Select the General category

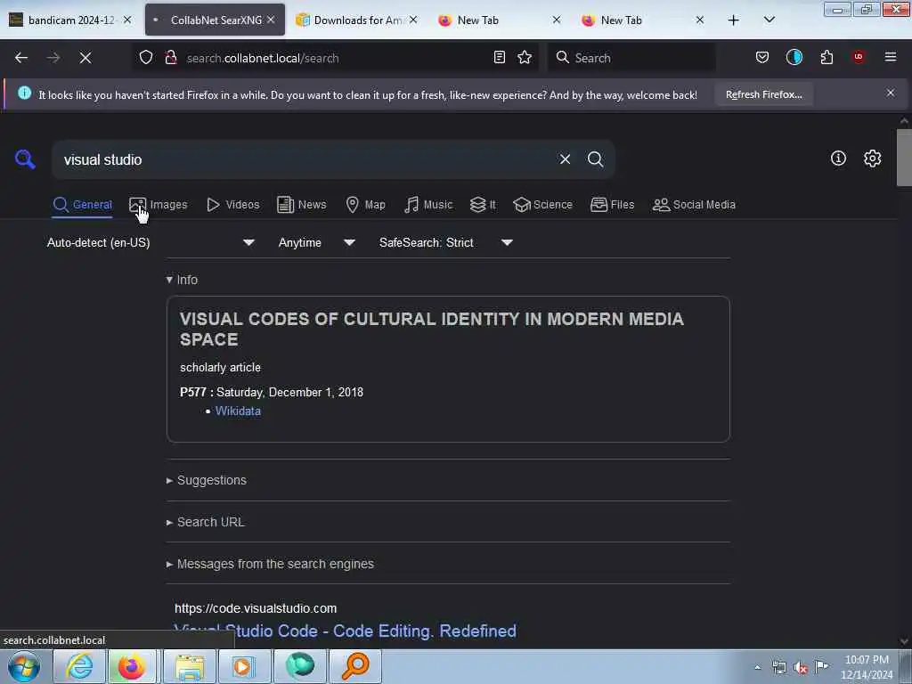tap(82, 205)
